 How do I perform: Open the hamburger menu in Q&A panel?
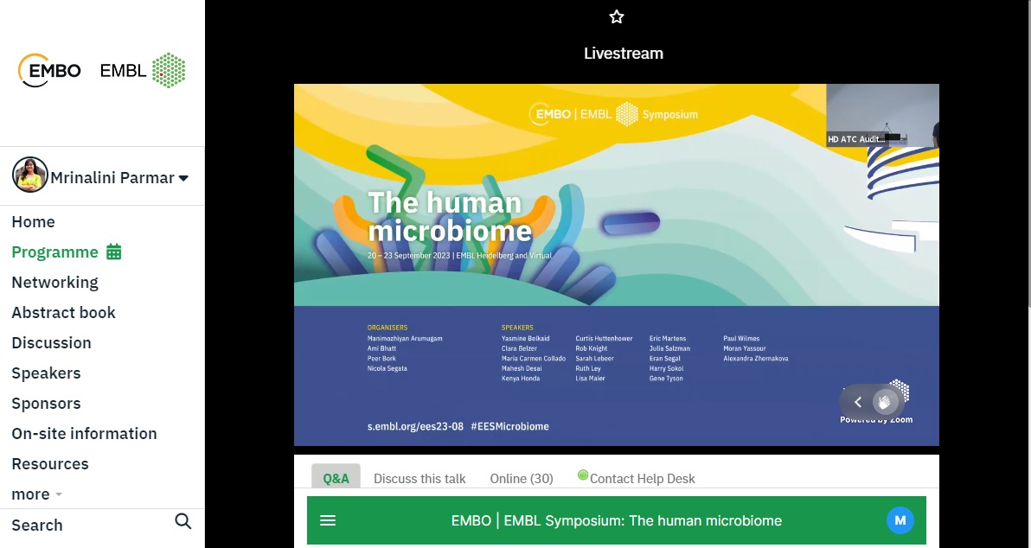[328, 520]
